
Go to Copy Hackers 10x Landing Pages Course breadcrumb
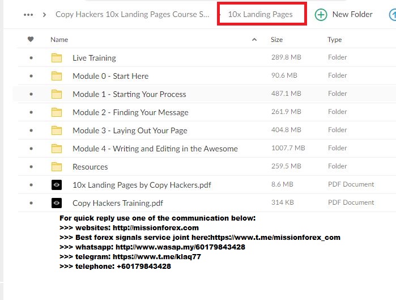[x=133, y=14]
